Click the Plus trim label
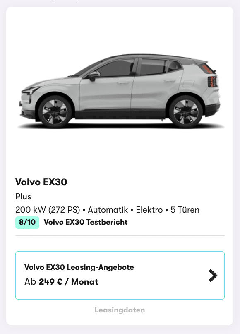Image resolution: width=240 pixels, height=334 pixels. (x=23, y=196)
